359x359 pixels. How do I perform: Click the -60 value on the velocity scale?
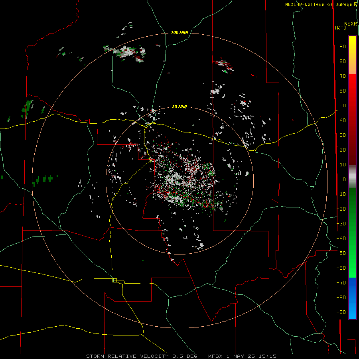point(341,268)
